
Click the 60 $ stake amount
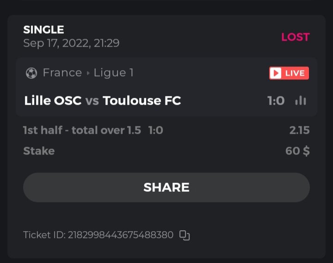coord(297,151)
